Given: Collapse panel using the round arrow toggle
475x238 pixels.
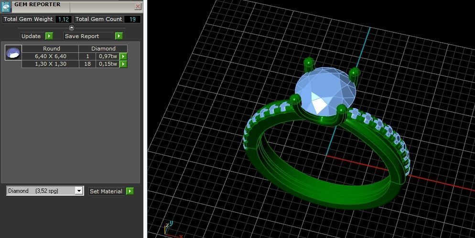Looking at the screenshot, I should coord(72,28).
